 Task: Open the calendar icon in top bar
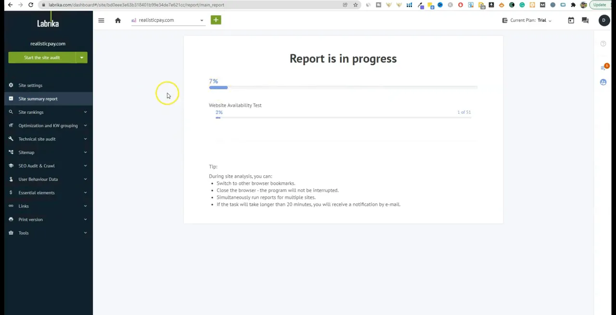[x=571, y=20]
